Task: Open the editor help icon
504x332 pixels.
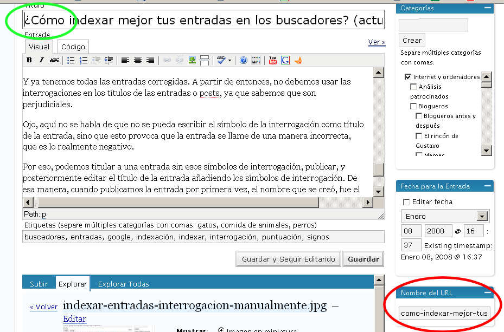Action: click(244, 60)
